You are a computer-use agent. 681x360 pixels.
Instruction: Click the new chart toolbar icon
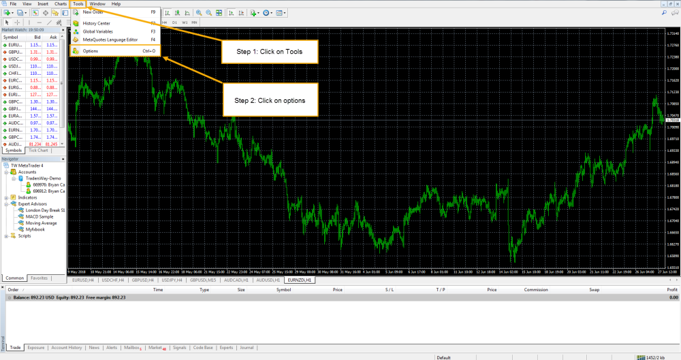pos(7,13)
